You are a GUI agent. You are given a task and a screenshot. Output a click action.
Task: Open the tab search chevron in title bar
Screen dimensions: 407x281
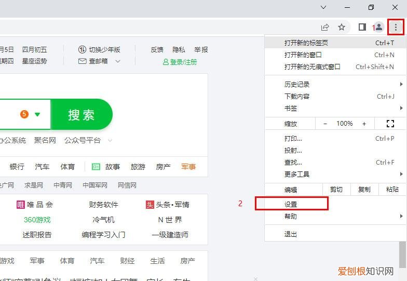[x=323, y=7]
